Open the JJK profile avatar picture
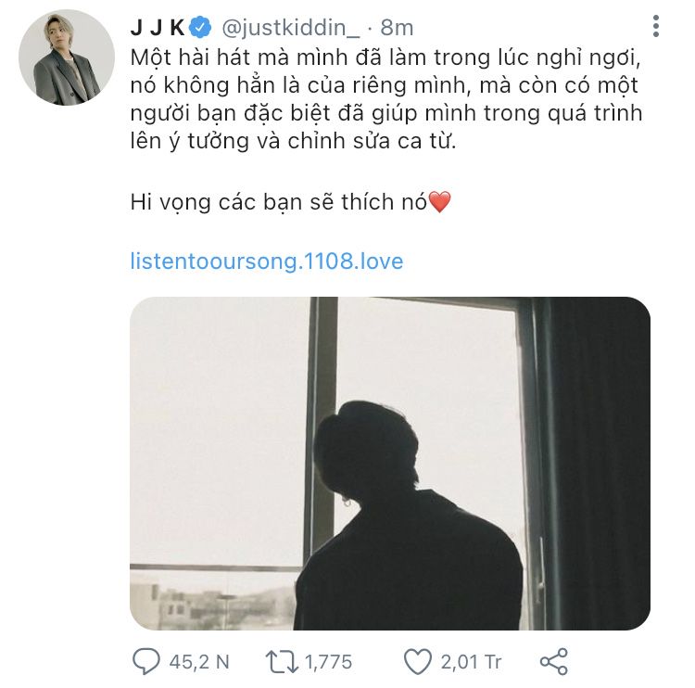The image size is (695, 688). point(67,57)
